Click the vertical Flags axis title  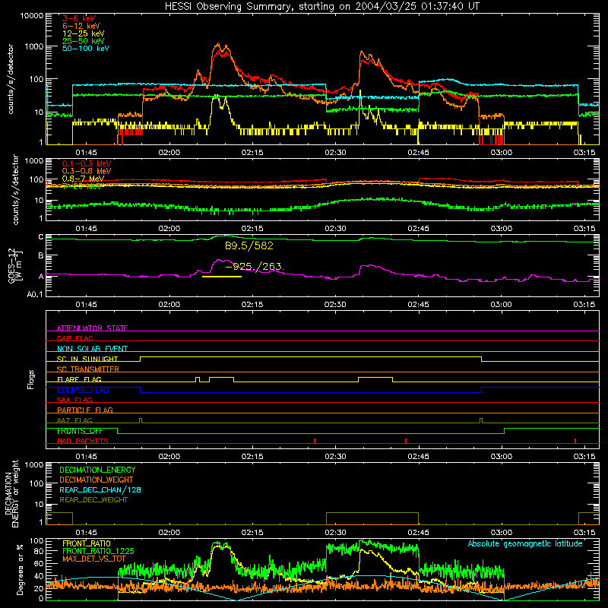pyautogui.click(x=31, y=379)
